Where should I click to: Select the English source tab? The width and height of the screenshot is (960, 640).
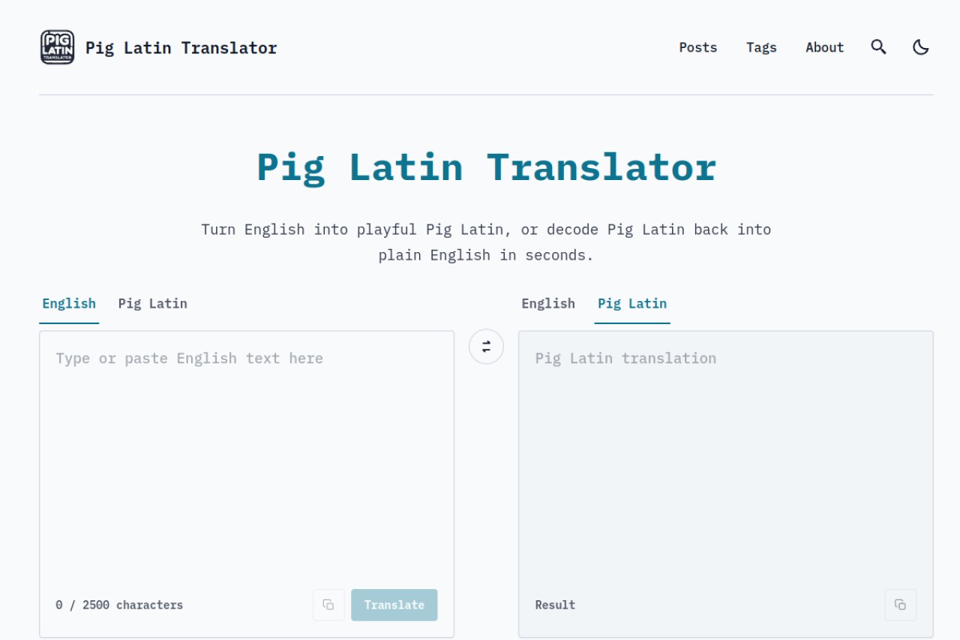(69, 304)
